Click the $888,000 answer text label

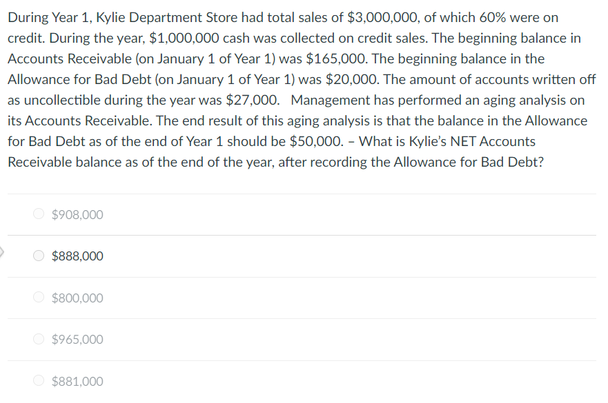(x=77, y=256)
